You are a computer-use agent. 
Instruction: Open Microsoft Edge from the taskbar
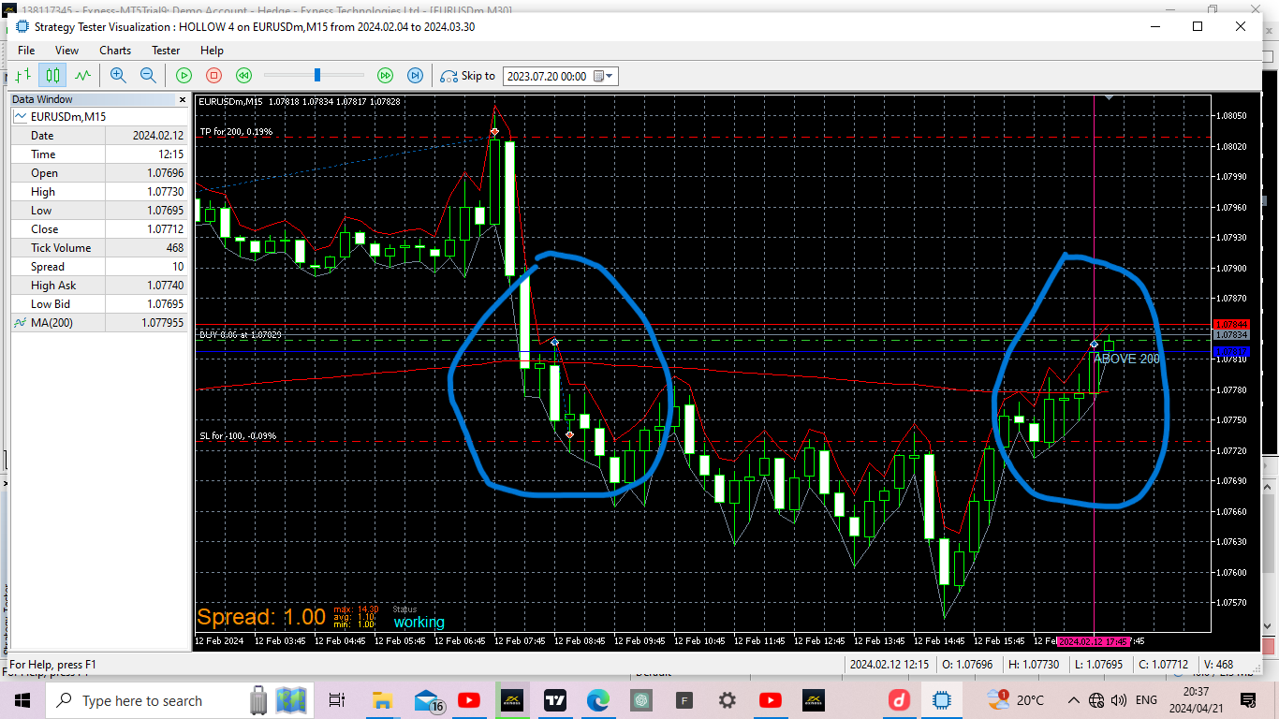click(x=598, y=700)
